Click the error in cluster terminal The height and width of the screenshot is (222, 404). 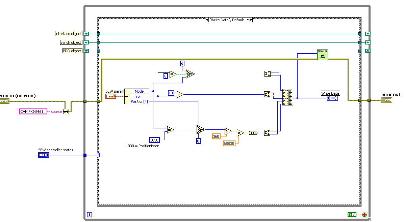click(x=4, y=101)
